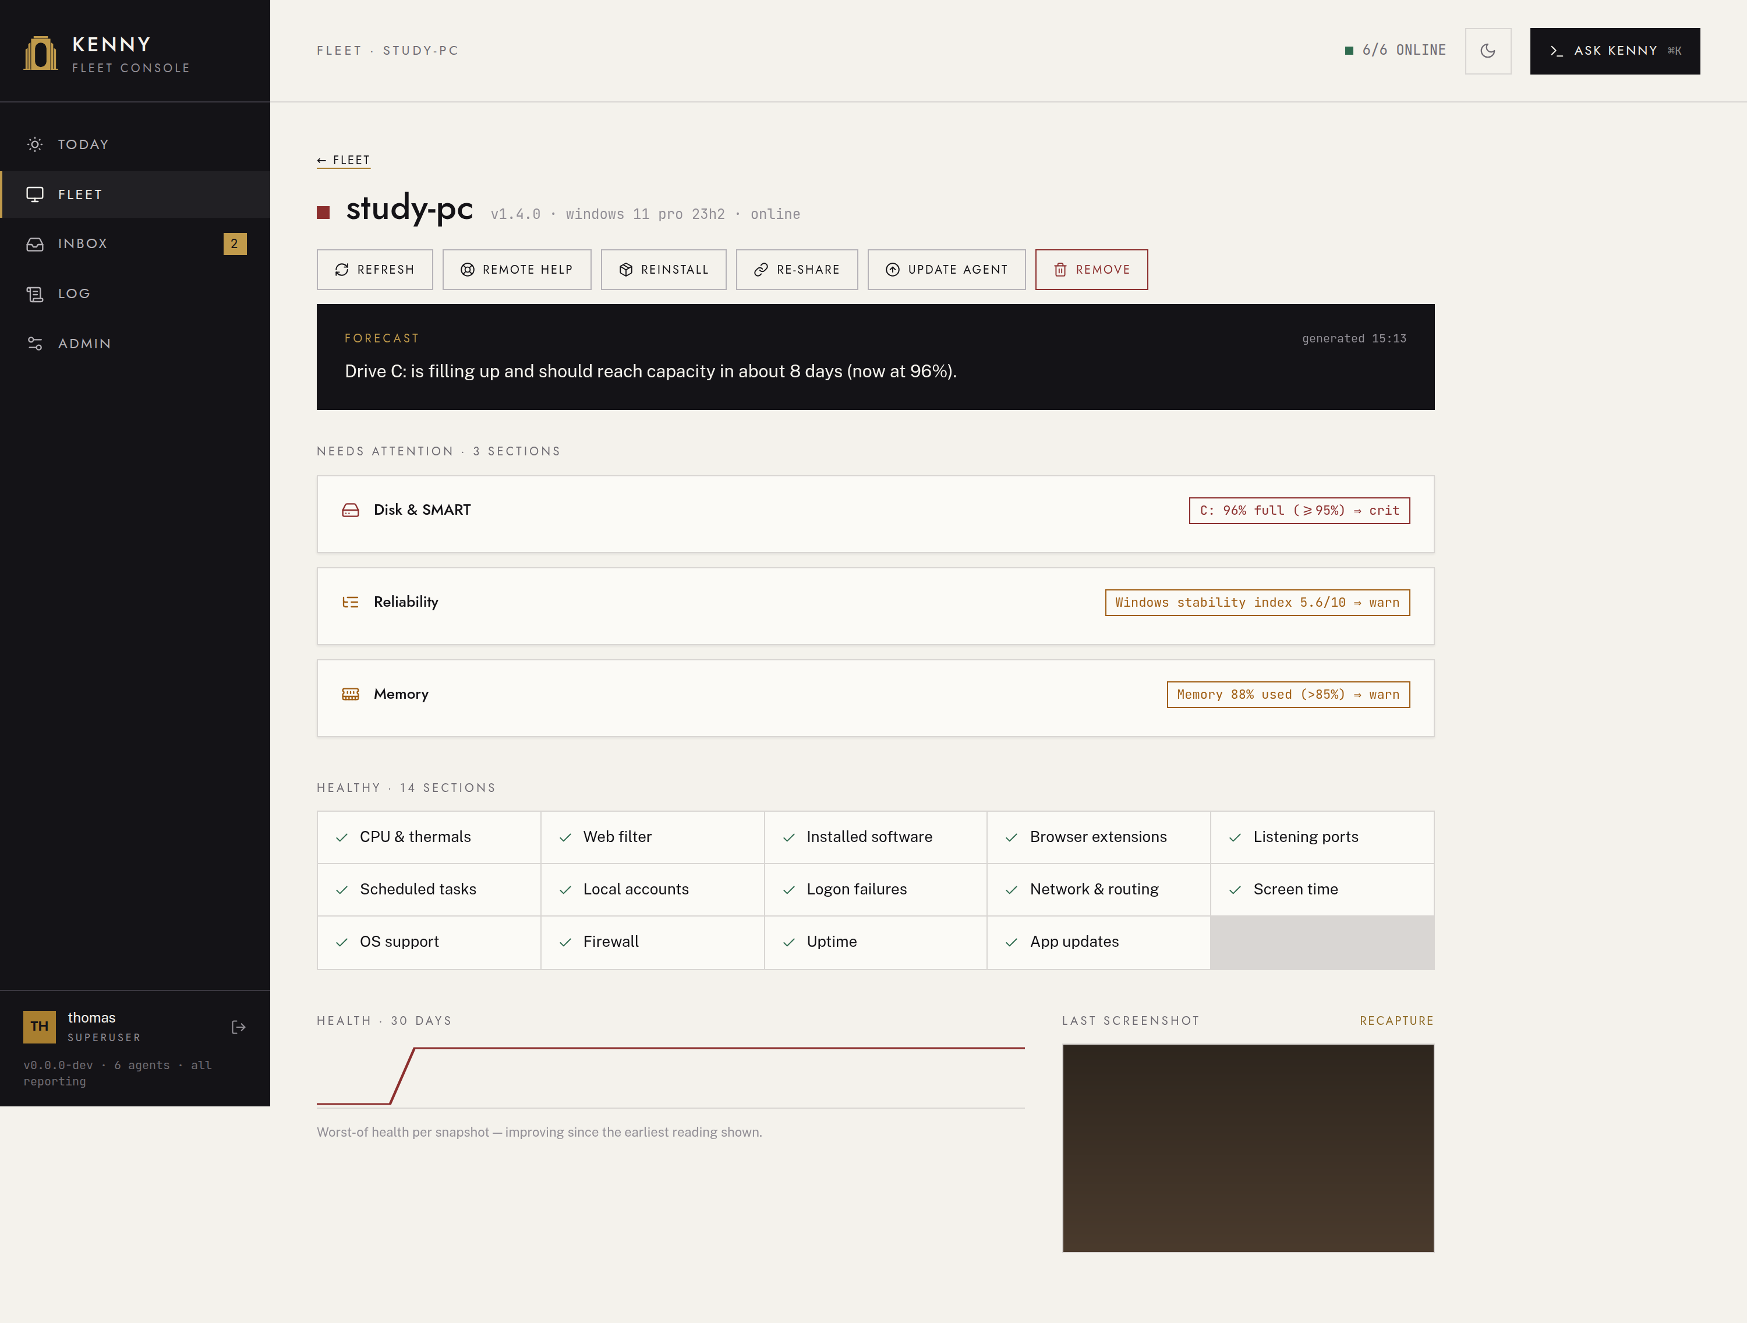Screen dimensions: 1747x1323
Task: Open the Admin sidebar item
Action: pyautogui.click(x=135, y=344)
